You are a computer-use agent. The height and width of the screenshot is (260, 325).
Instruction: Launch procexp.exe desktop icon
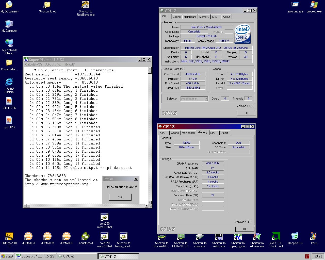[314, 7]
